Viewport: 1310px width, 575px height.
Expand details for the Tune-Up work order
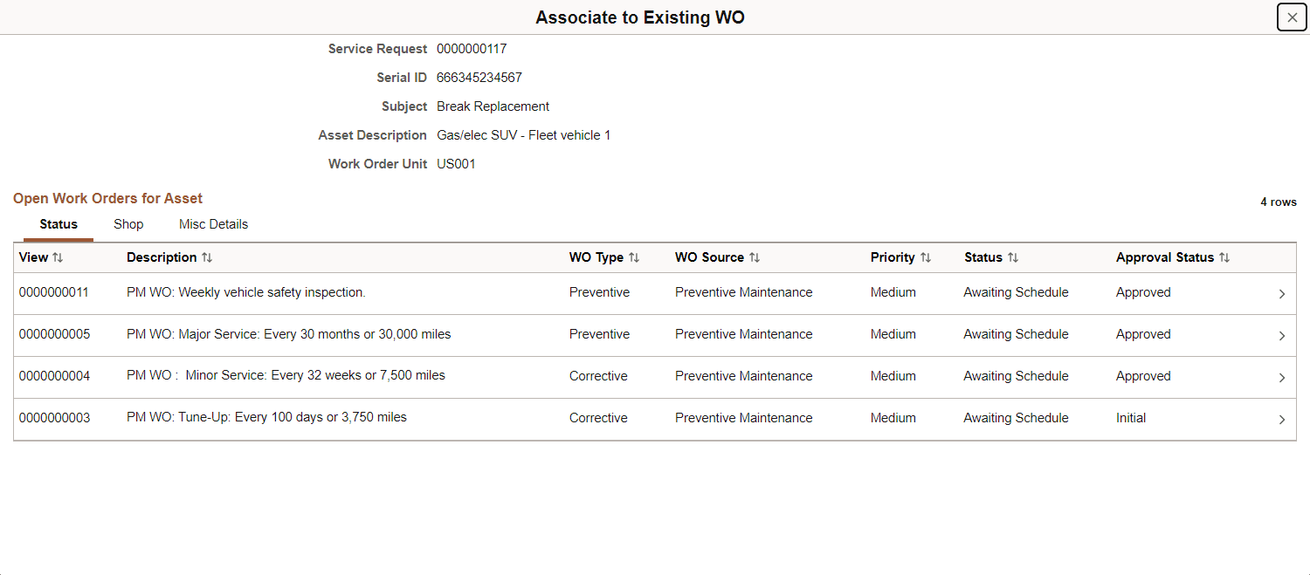[1281, 419]
